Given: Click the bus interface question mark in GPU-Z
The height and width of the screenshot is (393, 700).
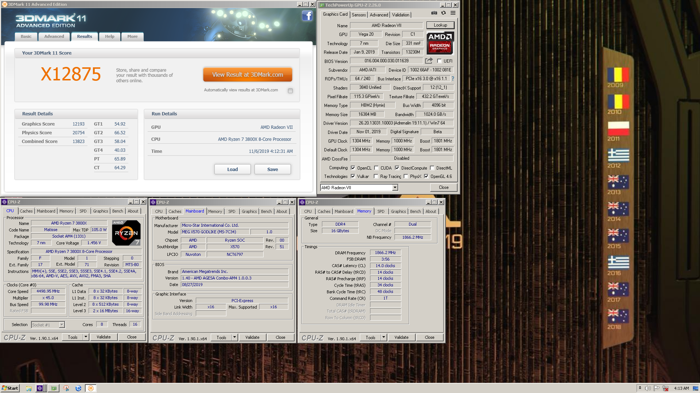Looking at the screenshot, I should [453, 79].
